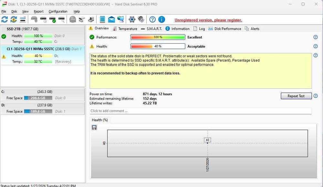
Task: Click the Performance 100 % bar
Action: [158, 37]
